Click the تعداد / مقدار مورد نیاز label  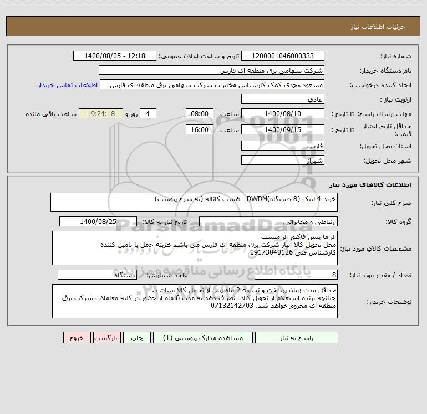click(x=380, y=276)
